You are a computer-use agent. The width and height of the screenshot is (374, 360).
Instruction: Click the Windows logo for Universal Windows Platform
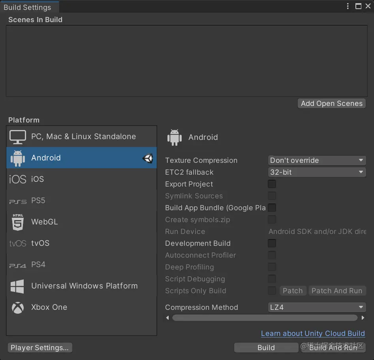[17, 286]
